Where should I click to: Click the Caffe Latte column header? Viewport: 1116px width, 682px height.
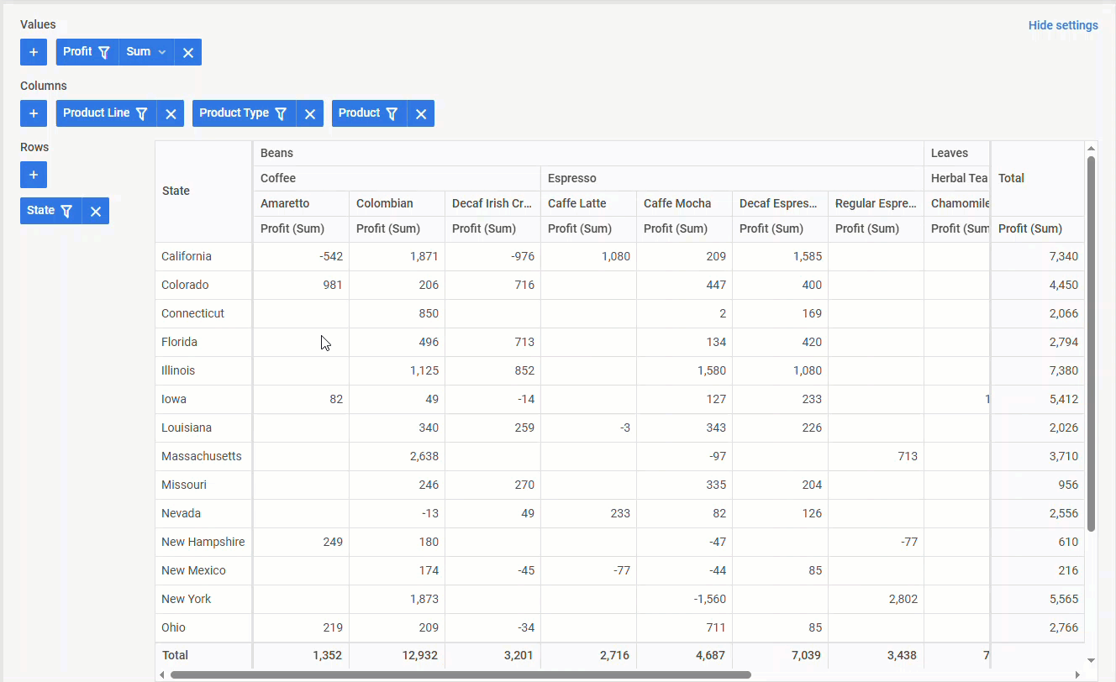588,204
